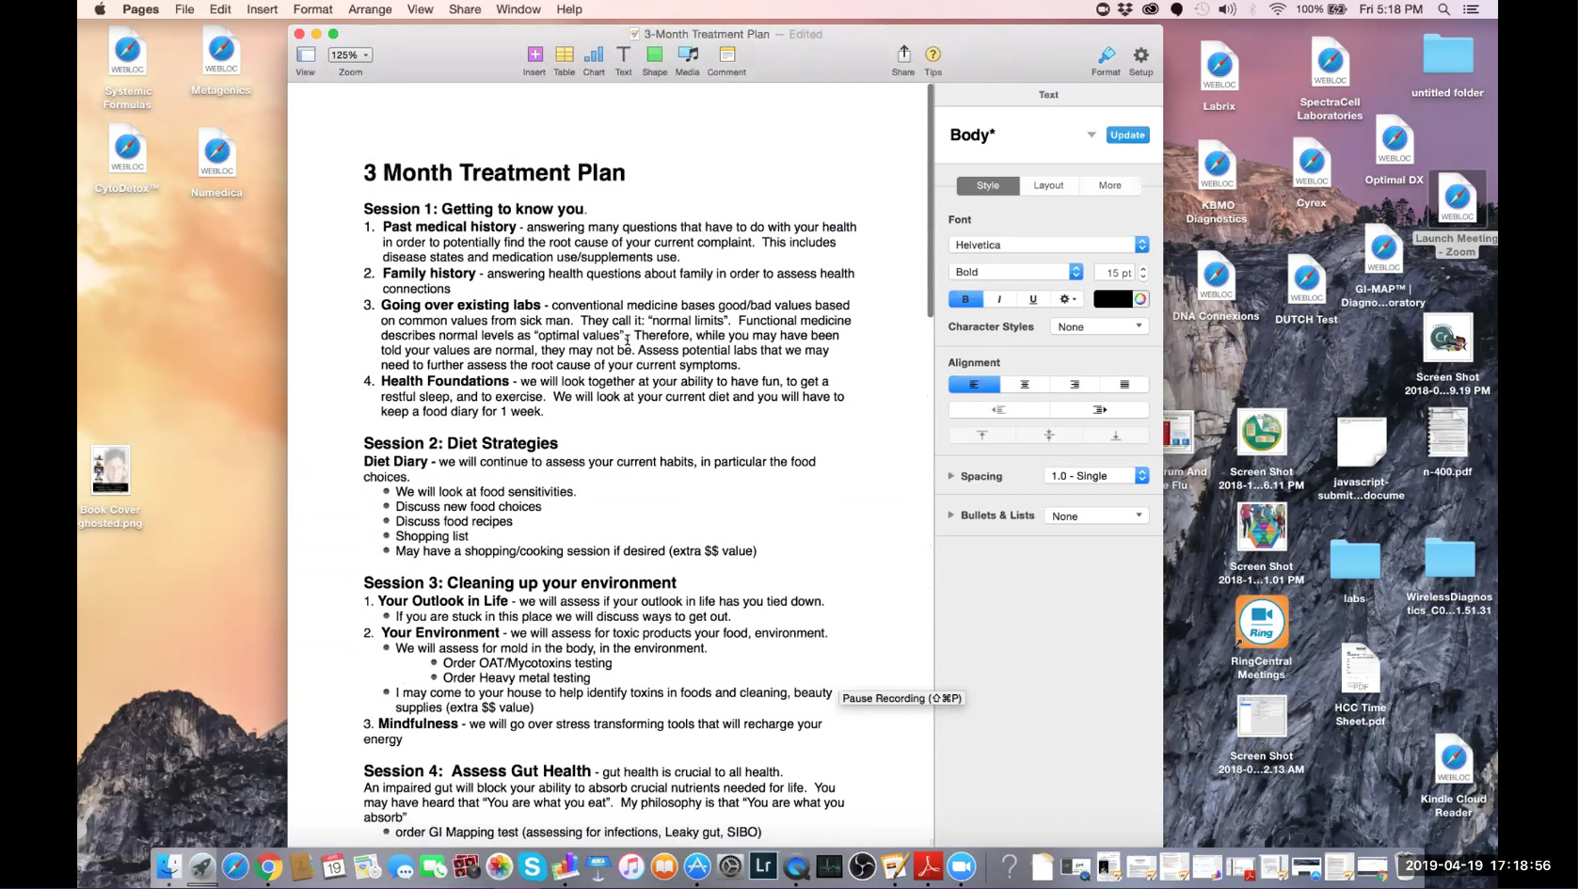Screen dimensions: 1578x889
Task: Switch to the Layout tab
Action: click(x=1048, y=185)
